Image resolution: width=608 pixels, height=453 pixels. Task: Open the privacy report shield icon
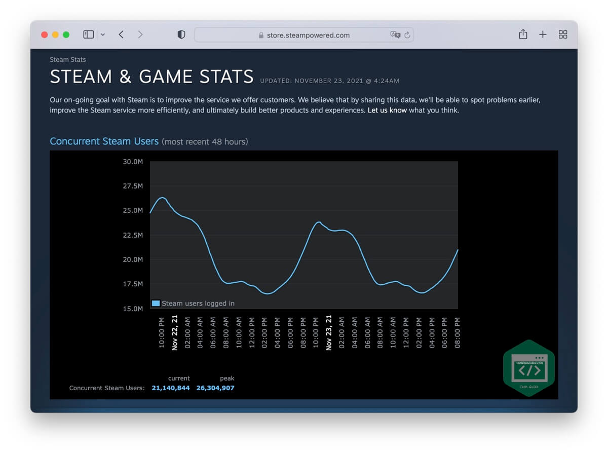(181, 34)
